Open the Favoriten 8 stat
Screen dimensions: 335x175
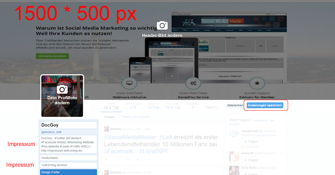click(x=193, y=106)
